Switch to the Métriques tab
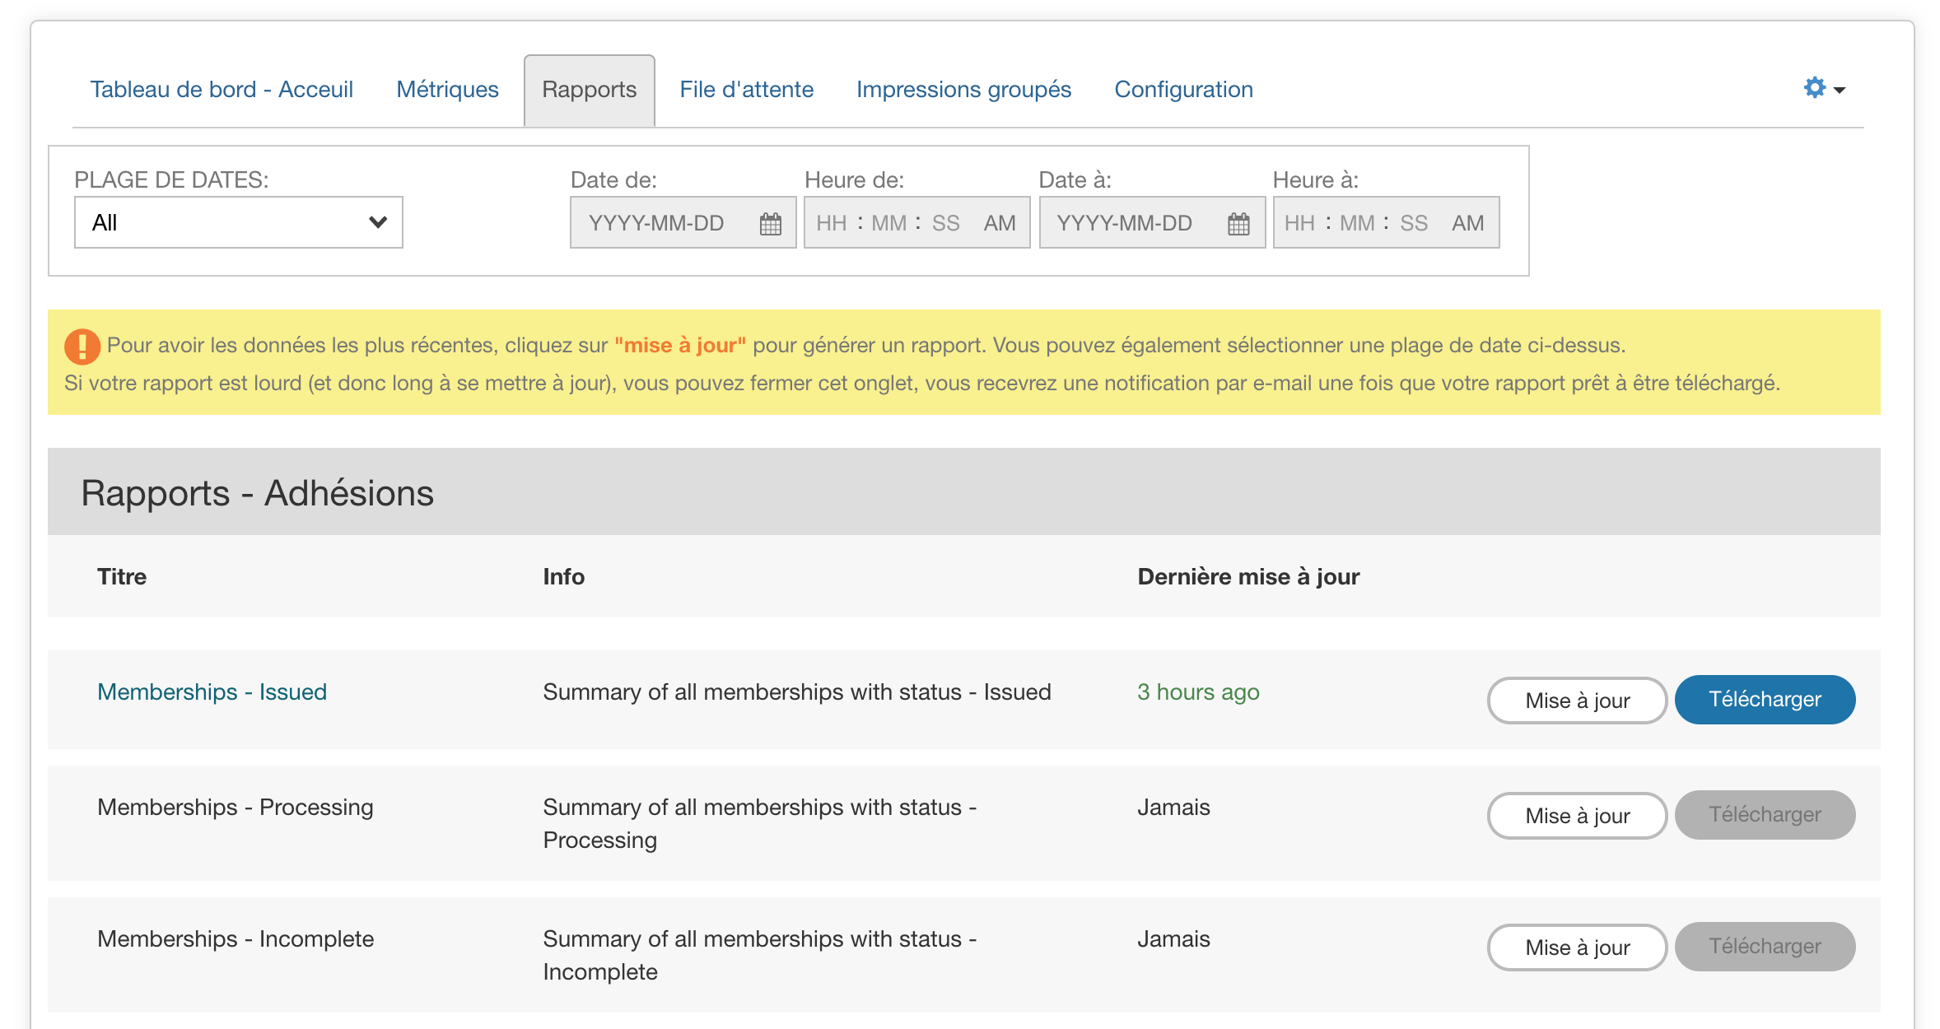The height and width of the screenshot is (1029, 1940). (447, 89)
